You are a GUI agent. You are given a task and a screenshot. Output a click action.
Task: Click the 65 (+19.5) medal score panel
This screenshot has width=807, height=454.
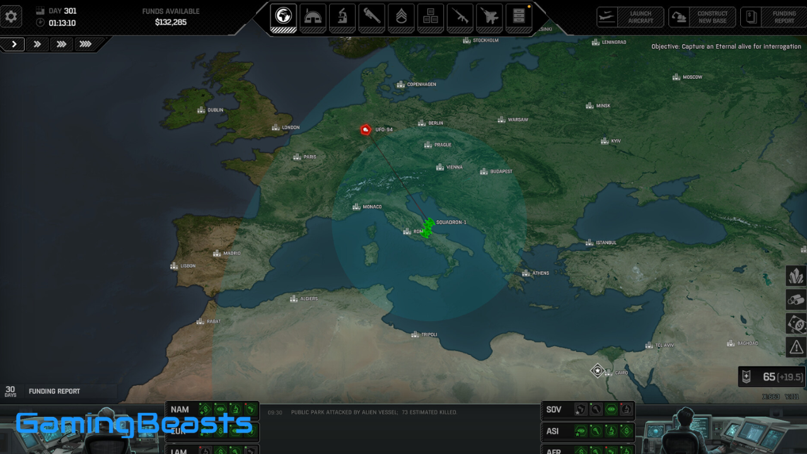[772, 377]
